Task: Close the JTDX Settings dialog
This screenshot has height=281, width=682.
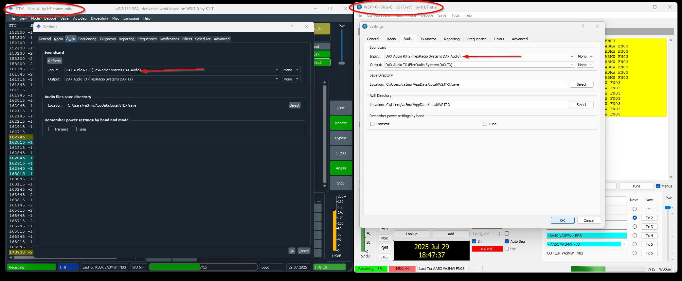Action: [x=307, y=26]
